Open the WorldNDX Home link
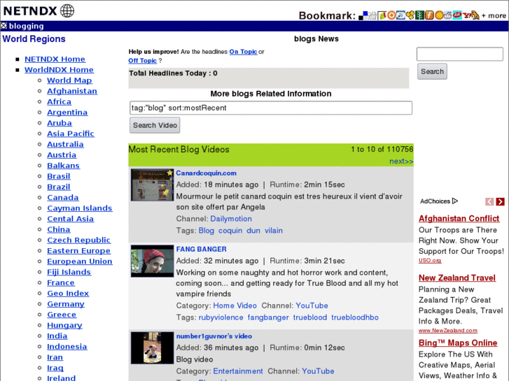 pos(59,70)
